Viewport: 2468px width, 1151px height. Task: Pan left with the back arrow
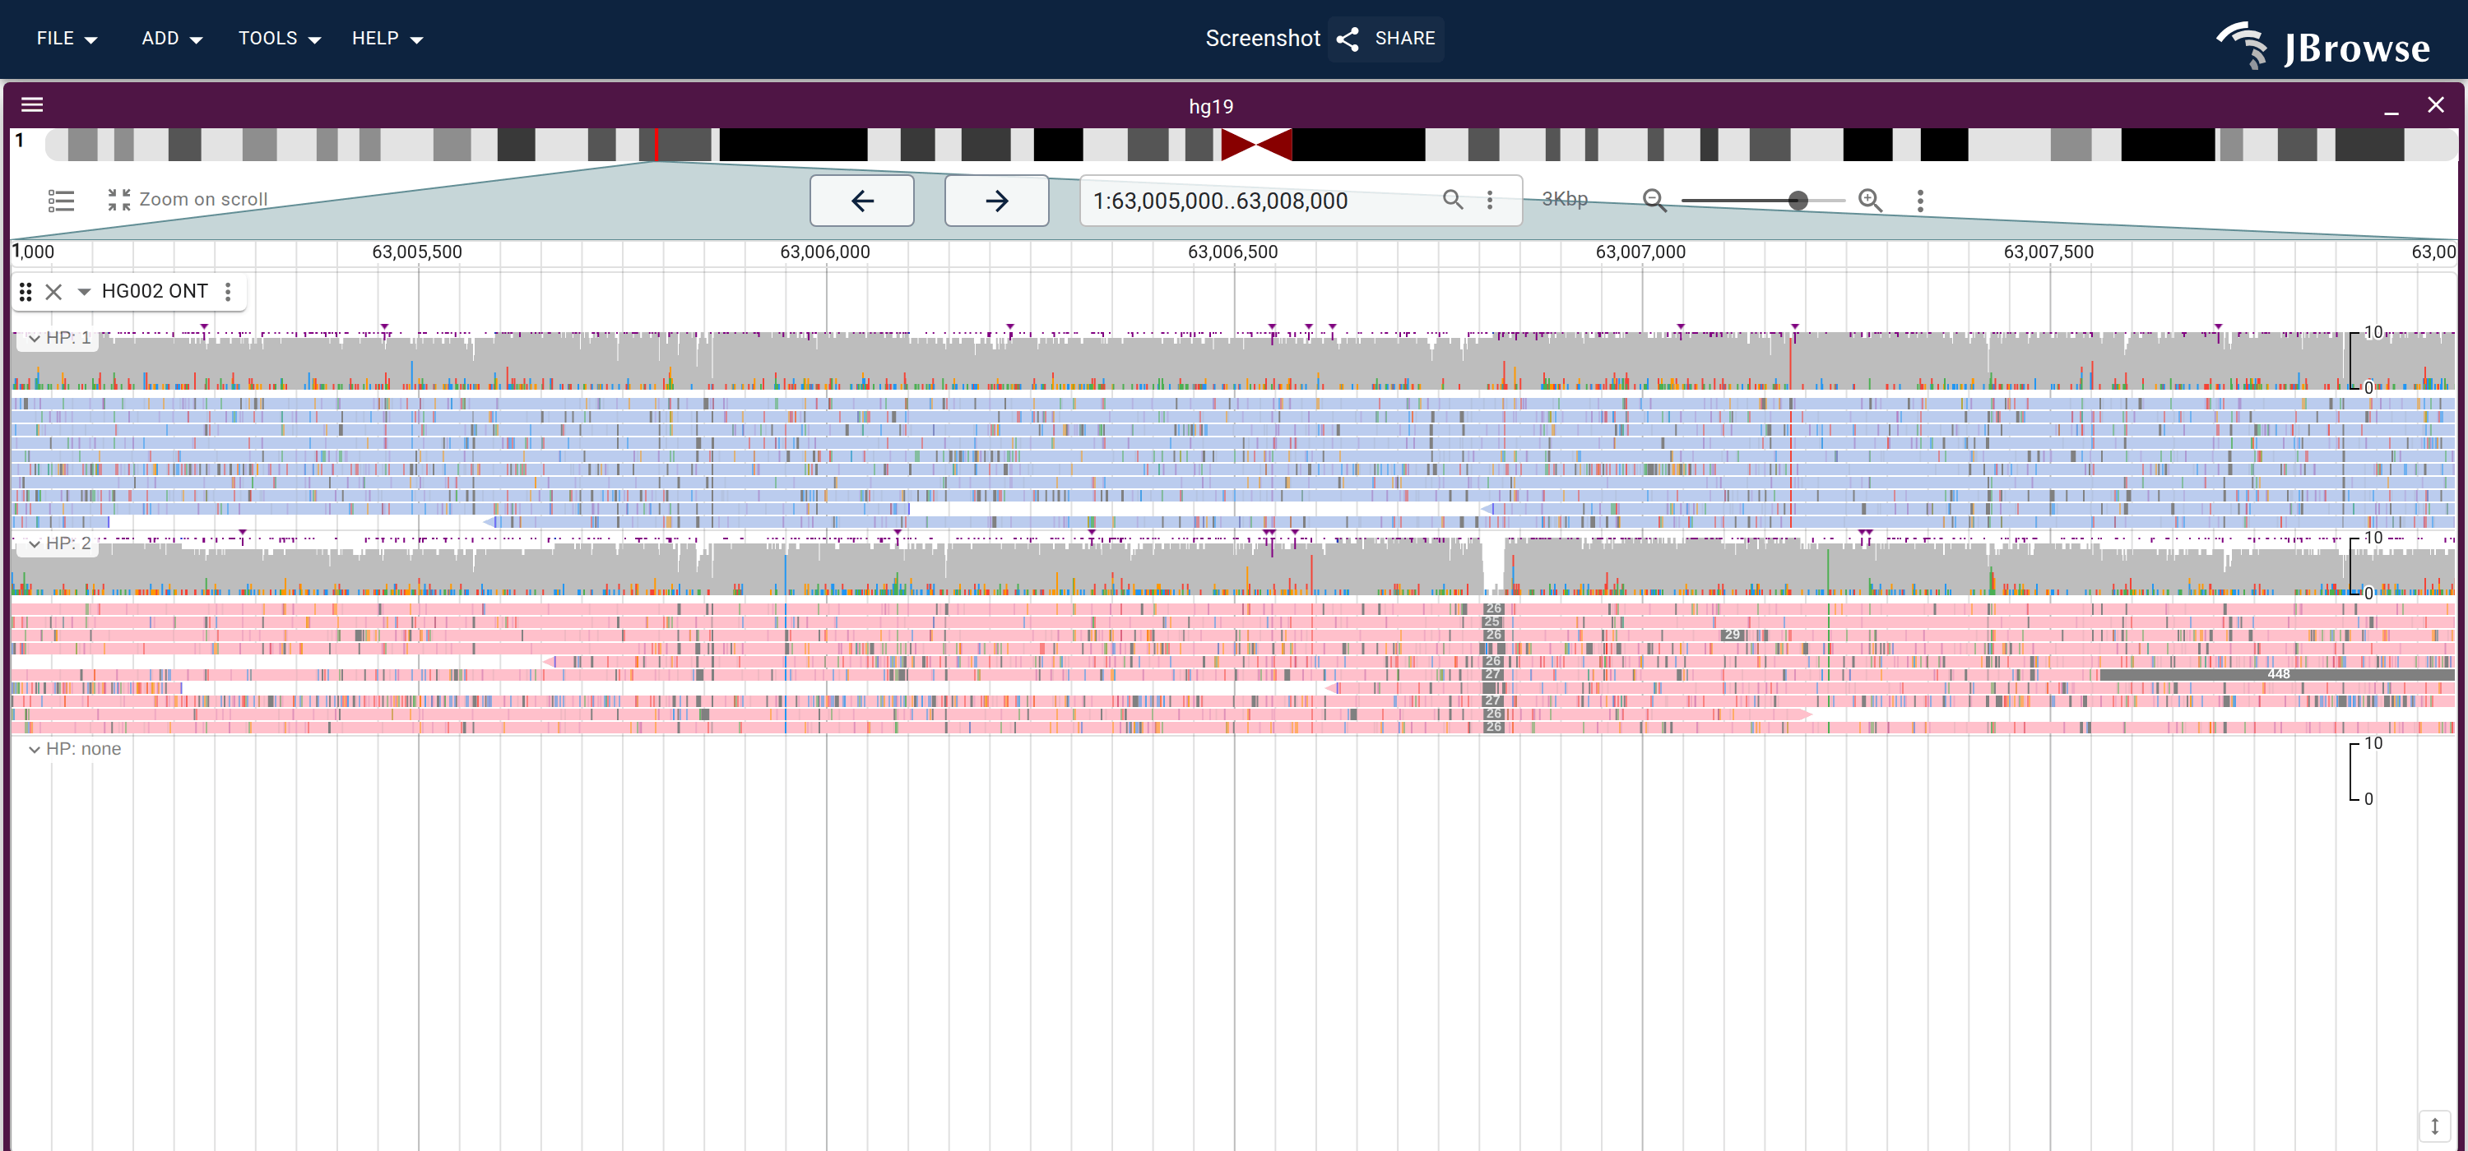point(862,200)
